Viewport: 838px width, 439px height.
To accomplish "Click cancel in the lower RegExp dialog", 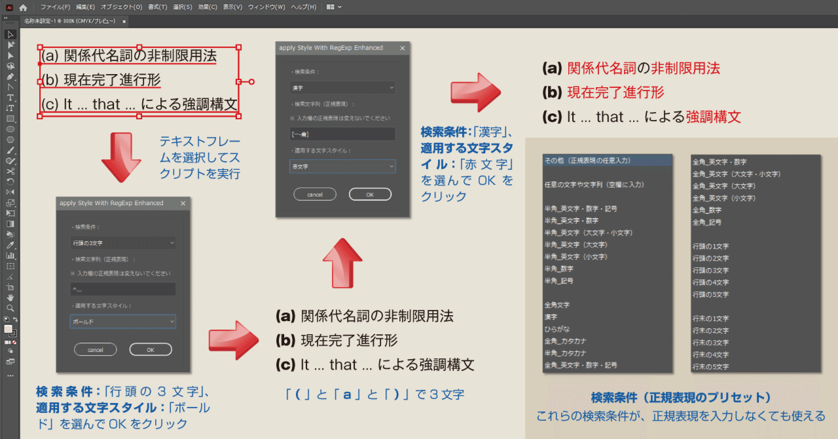I will coord(96,349).
